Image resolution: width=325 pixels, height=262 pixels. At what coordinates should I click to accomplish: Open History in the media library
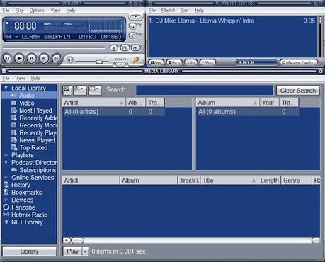pos(21,185)
